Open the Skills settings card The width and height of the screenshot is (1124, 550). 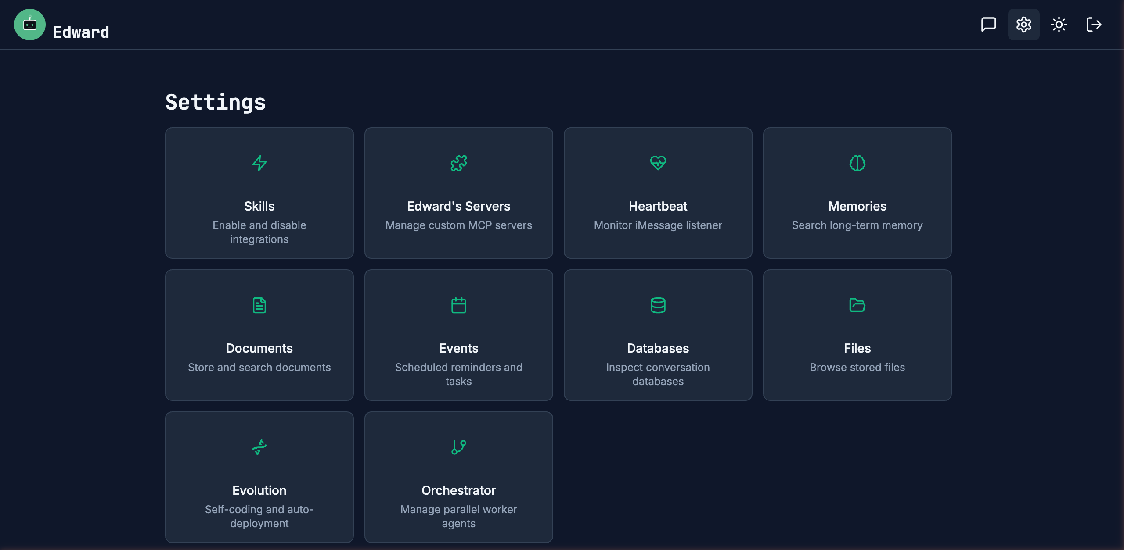point(259,193)
